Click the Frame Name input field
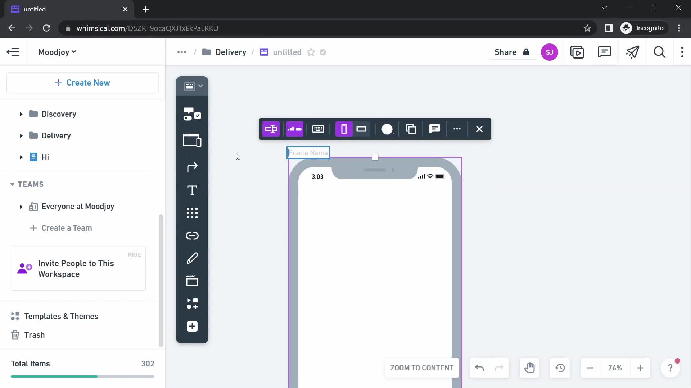Image resolution: width=691 pixels, height=388 pixels. point(309,153)
